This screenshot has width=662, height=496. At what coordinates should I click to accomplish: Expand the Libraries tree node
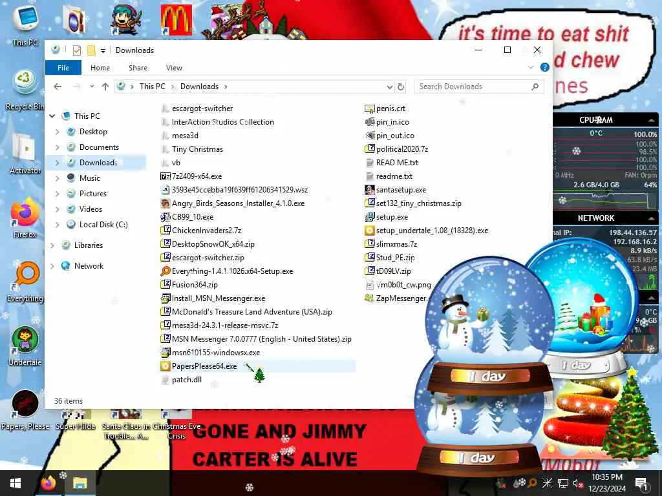[x=52, y=245]
